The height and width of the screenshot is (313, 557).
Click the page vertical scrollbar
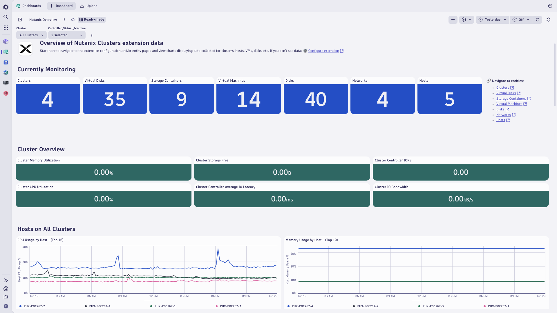555,75
